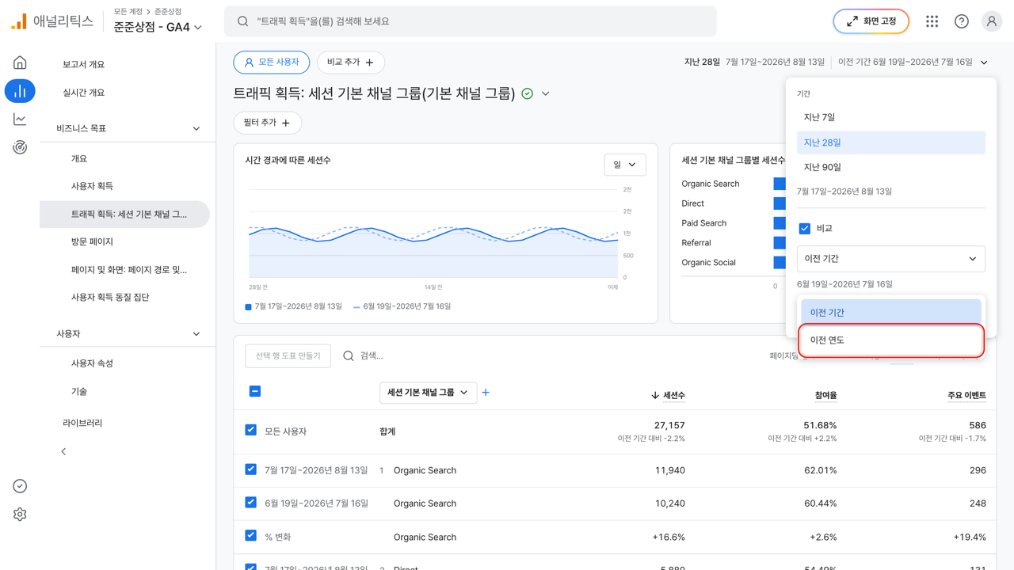The image size is (1014, 570).
Task: Toggle the select-all rows checkbox in header
Action: pos(255,391)
